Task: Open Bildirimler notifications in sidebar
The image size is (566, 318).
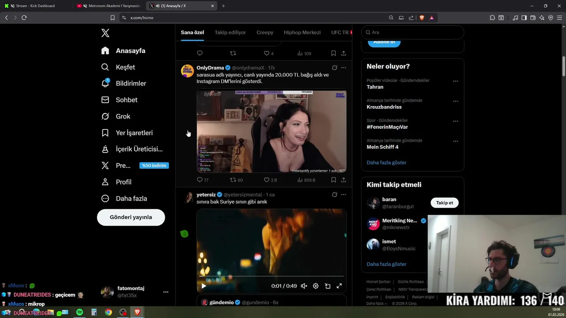Action: pyautogui.click(x=123, y=83)
